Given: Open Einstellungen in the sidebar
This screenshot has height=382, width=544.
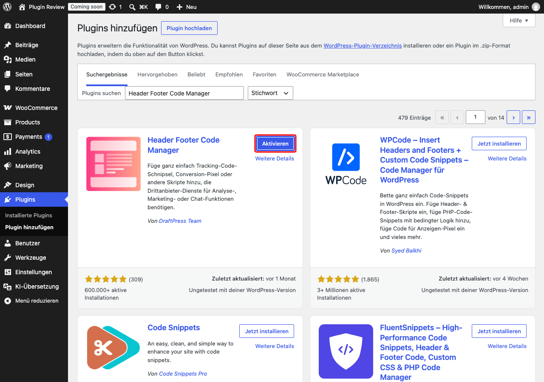Looking at the screenshot, I should point(34,272).
